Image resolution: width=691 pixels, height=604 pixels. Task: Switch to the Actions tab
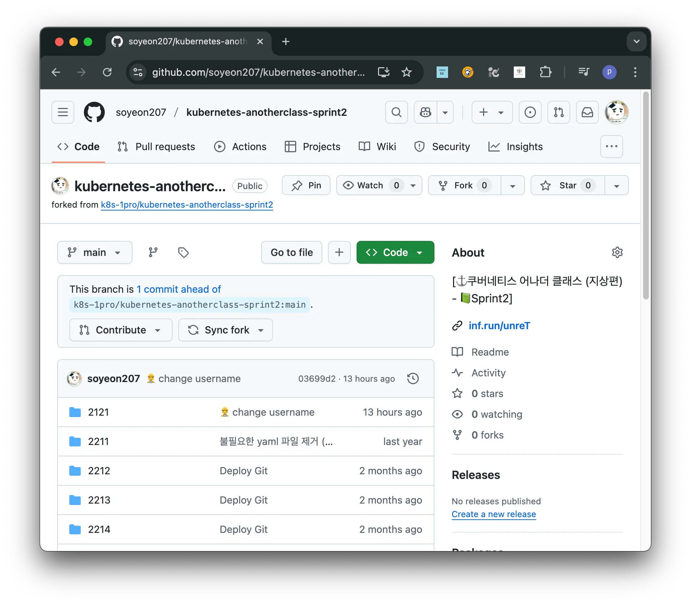click(240, 147)
